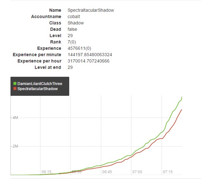The height and width of the screenshot is (184, 201).
Task: Click the 07:00 time axis label
Action: pyautogui.click(x=137, y=172)
